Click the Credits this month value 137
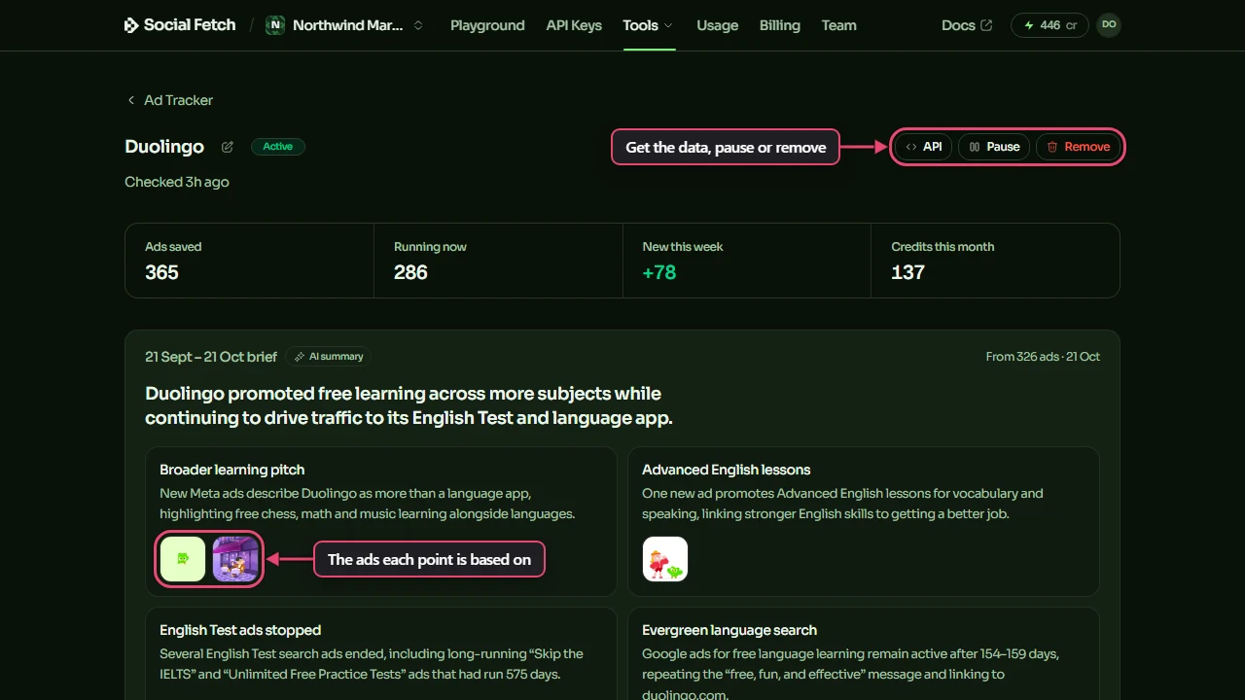 [x=907, y=272]
